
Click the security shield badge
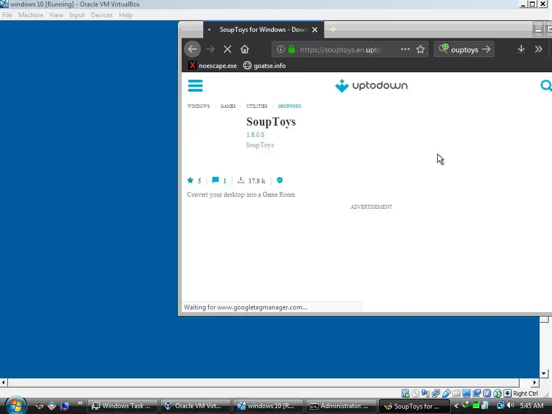(x=280, y=180)
